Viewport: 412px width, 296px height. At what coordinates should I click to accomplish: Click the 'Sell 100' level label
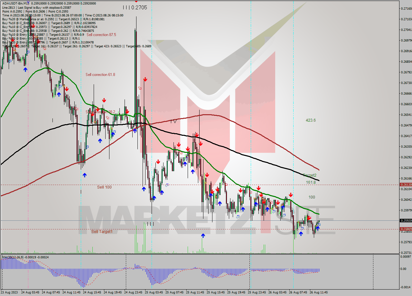[104, 187]
